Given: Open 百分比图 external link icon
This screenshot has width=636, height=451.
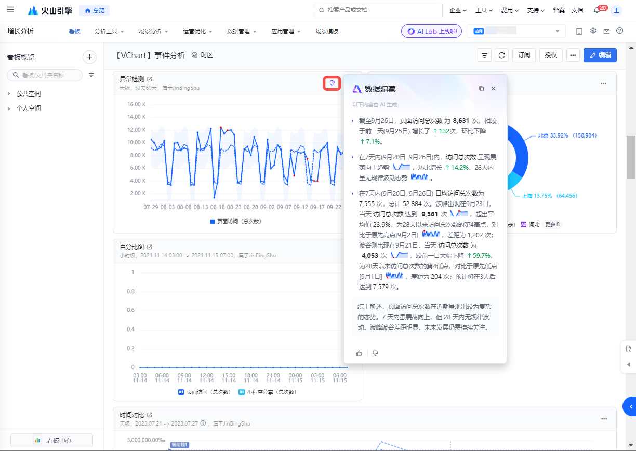Looking at the screenshot, I should 150,247.
